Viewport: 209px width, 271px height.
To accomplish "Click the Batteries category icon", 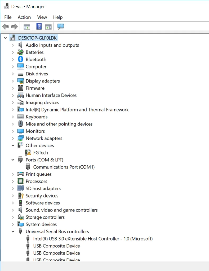I will [20, 52].
